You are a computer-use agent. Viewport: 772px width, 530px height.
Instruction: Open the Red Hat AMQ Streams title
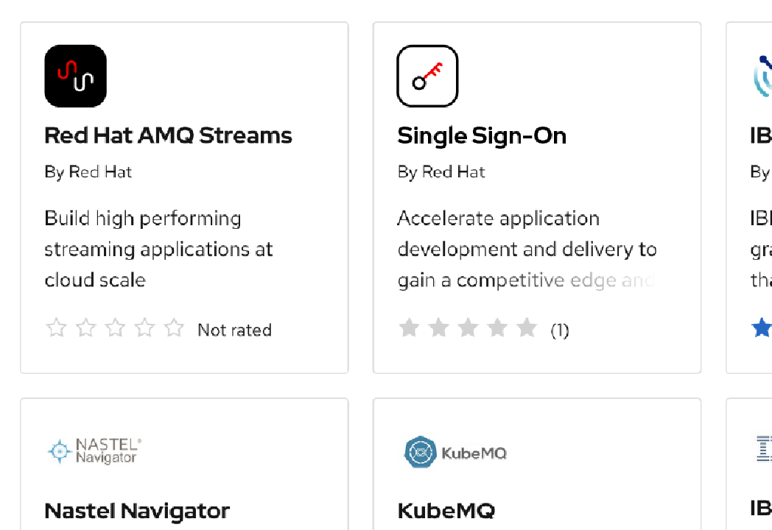(x=168, y=135)
